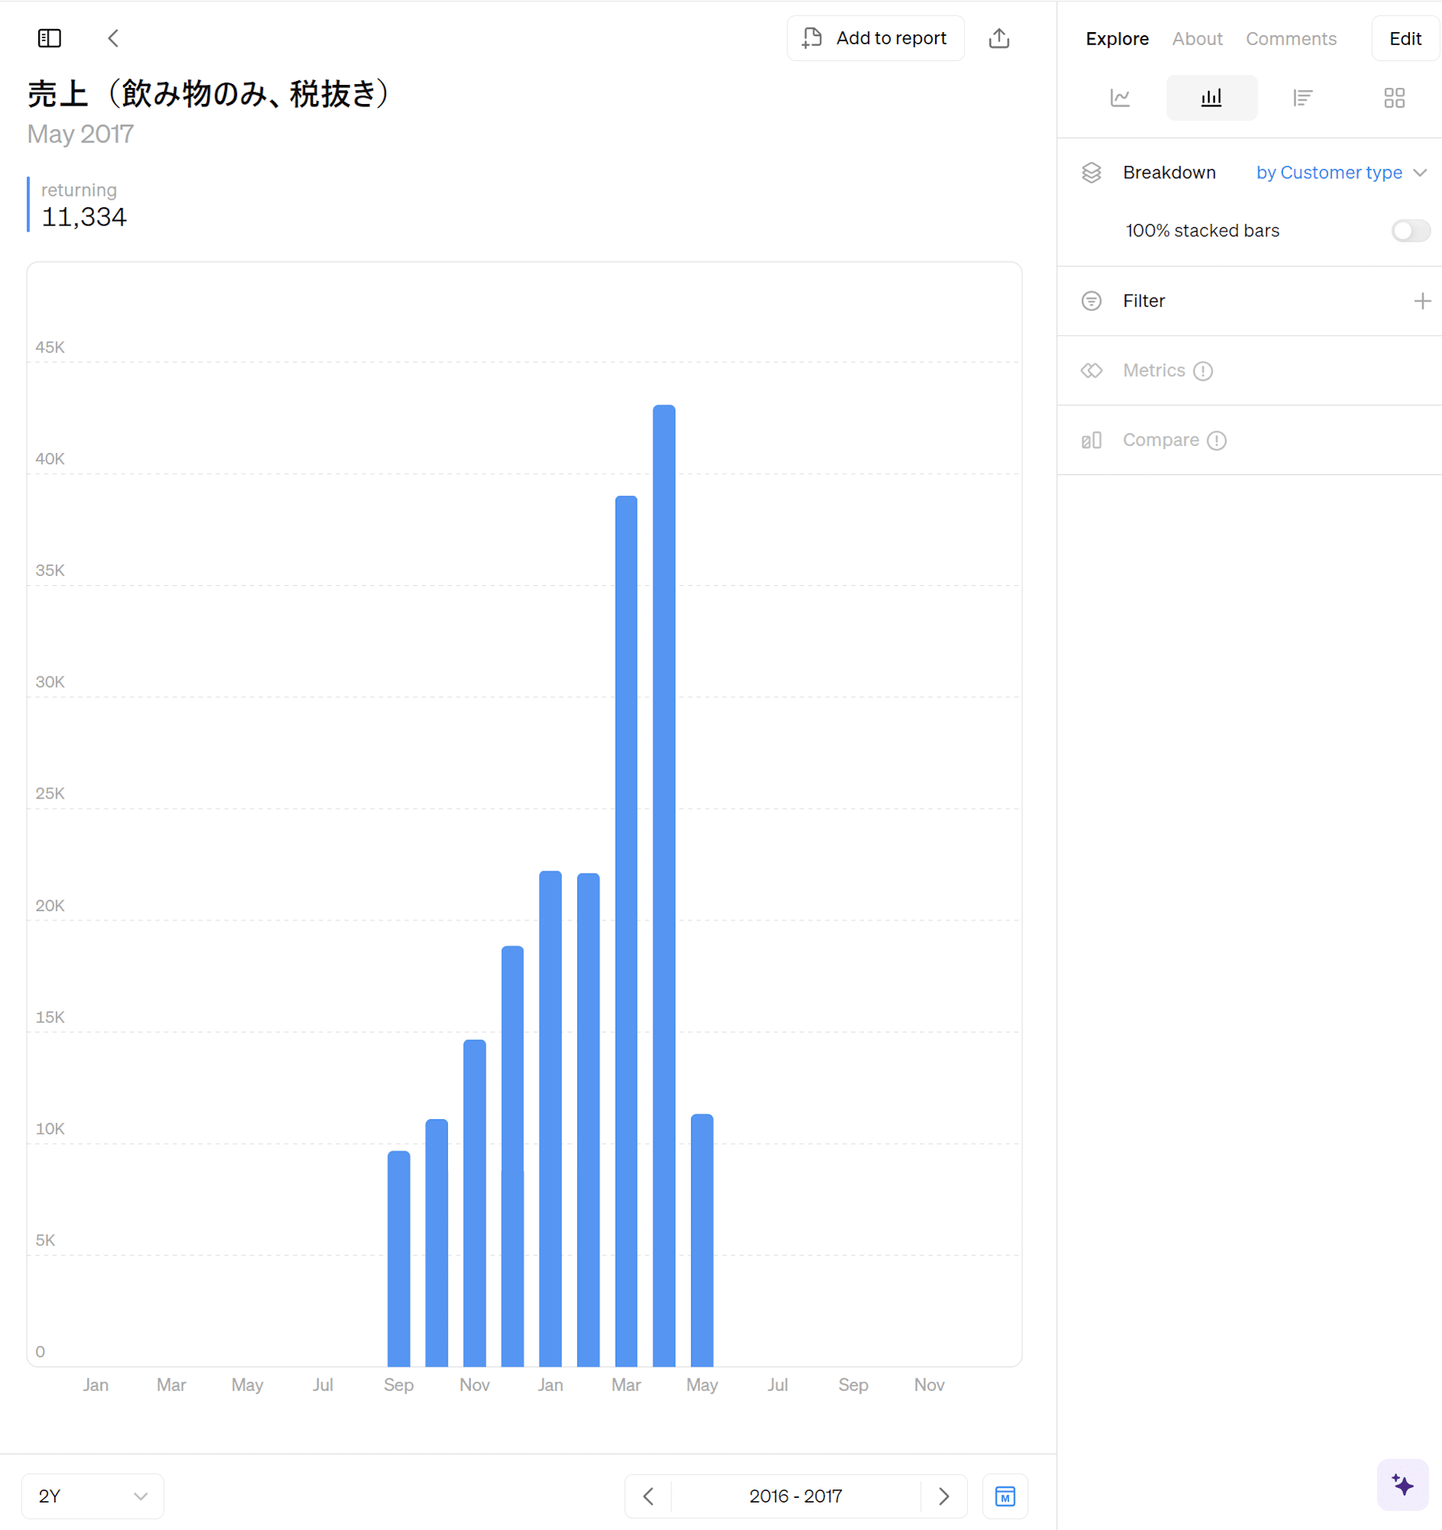
Task: Click the returning legend label
Action: coord(80,190)
